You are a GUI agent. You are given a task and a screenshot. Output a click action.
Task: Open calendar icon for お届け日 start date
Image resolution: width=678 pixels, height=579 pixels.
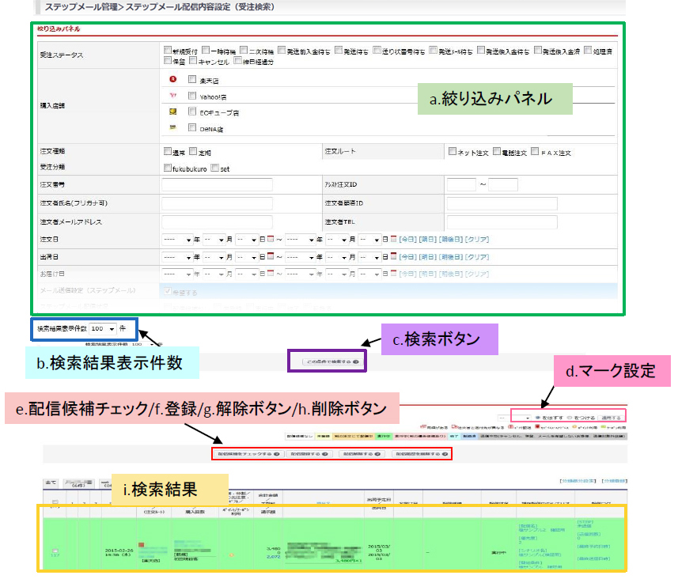click(x=271, y=273)
